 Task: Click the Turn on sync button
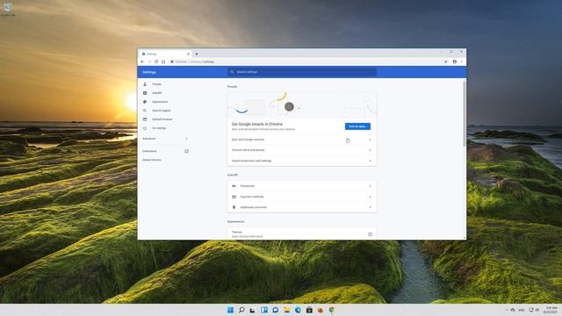click(357, 126)
